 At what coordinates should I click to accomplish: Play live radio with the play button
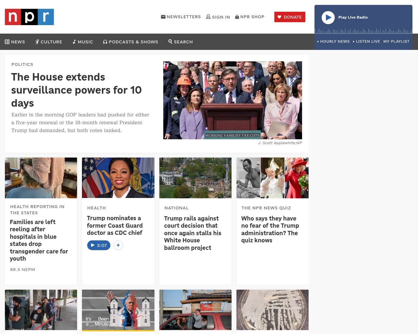[328, 18]
